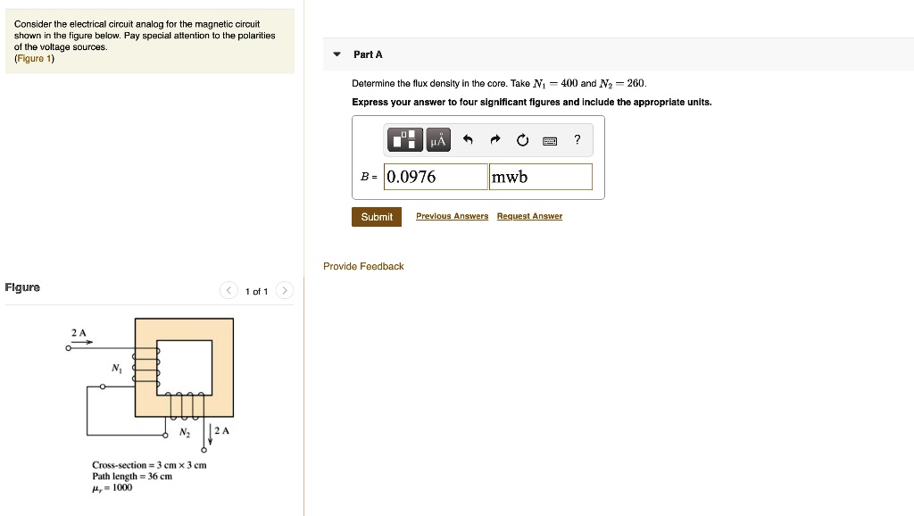The image size is (914, 516).
Task: Submit the flux density answer
Action: pyautogui.click(x=376, y=216)
